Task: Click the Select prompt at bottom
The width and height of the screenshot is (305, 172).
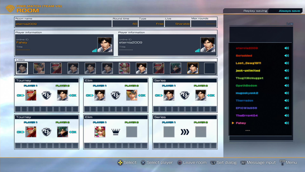Action: click(127, 162)
